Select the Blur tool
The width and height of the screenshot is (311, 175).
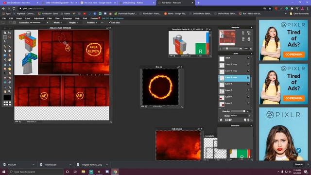[5, 65]
